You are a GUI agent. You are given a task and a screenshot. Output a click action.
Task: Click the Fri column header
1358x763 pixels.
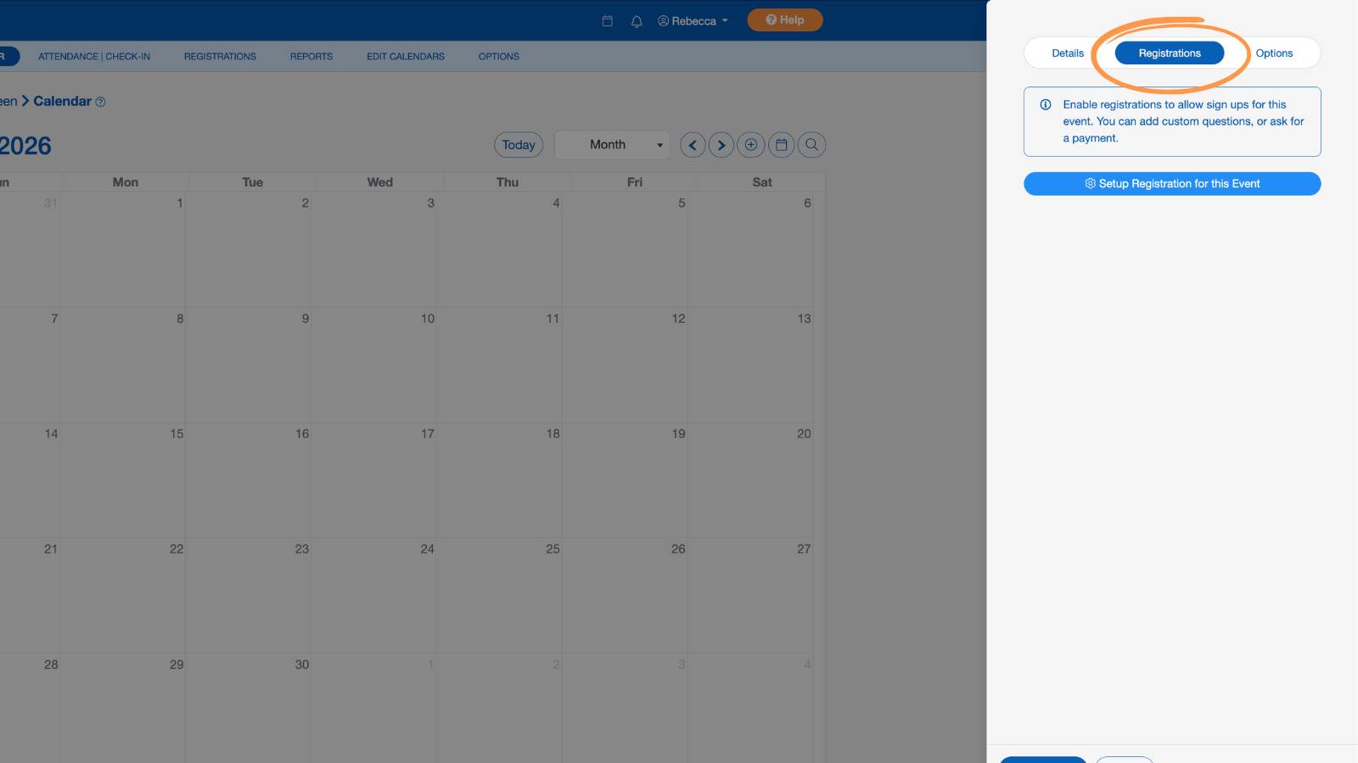tap(635, 182)
